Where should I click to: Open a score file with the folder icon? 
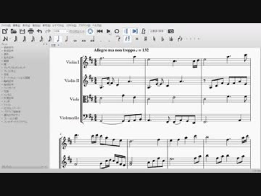(x=14, y=31)
